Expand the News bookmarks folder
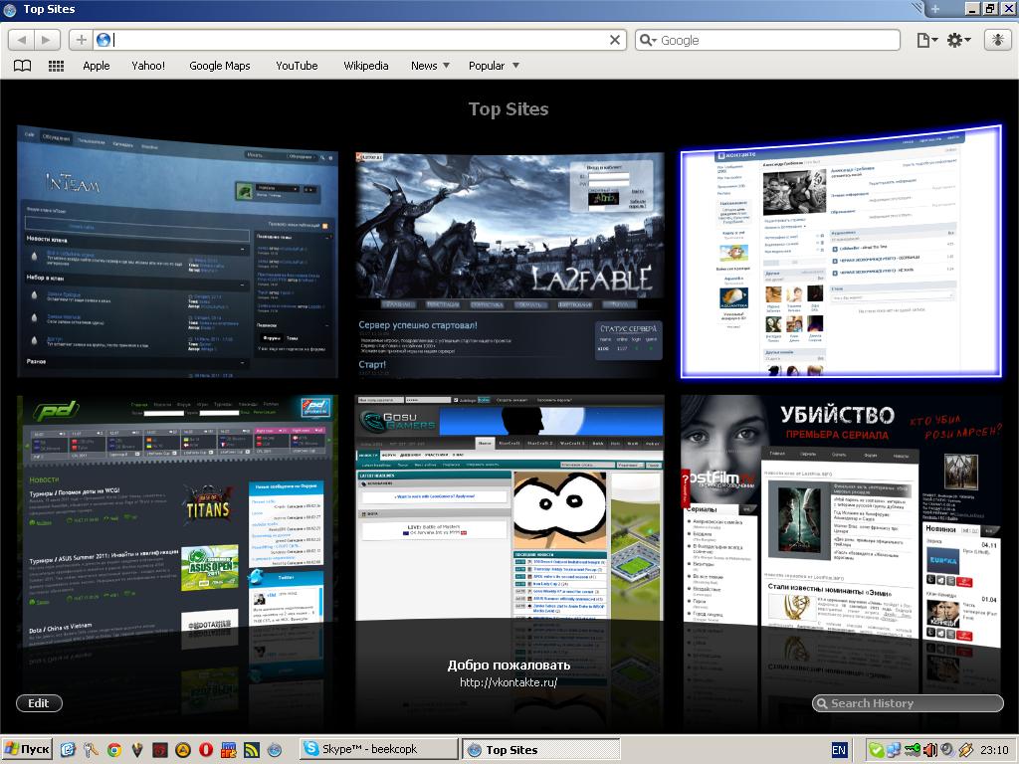1019x764 pixels. 430,66
